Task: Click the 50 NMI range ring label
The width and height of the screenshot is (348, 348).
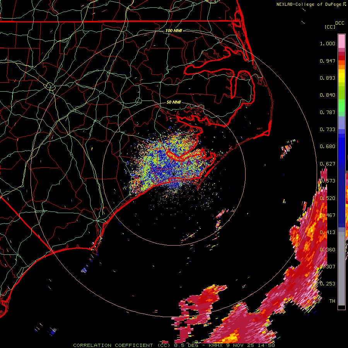Action: tap(174, 102)
